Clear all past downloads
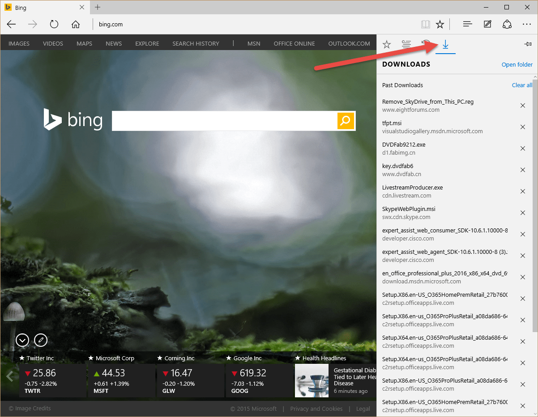The width and height of the screenshot is (538, 417). click(522, 85)
